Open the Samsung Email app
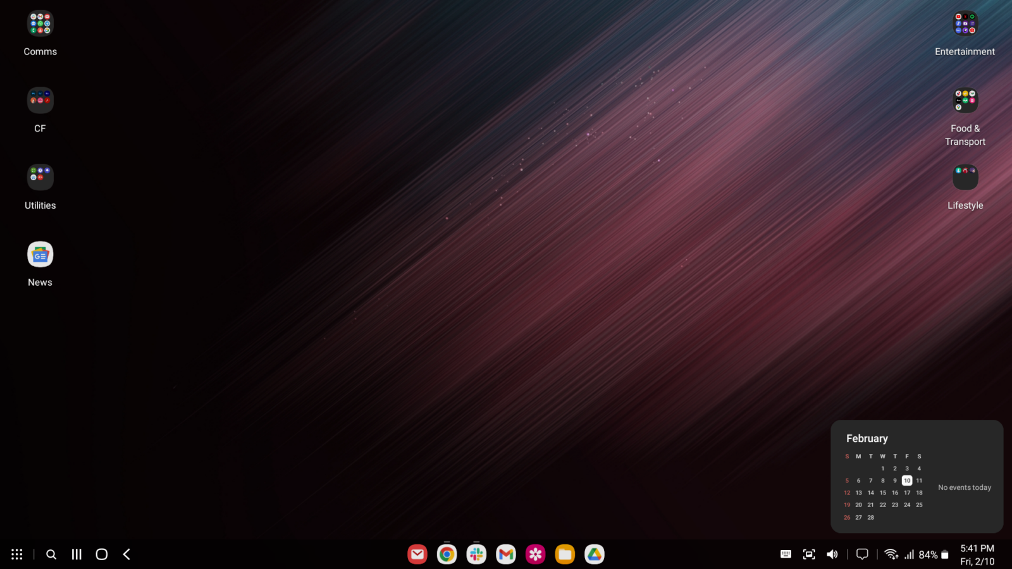Screen dimensions: 1012x569 (x=417, y=554)
